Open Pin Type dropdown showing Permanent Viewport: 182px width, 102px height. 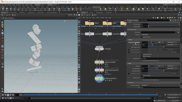[146, 35]
